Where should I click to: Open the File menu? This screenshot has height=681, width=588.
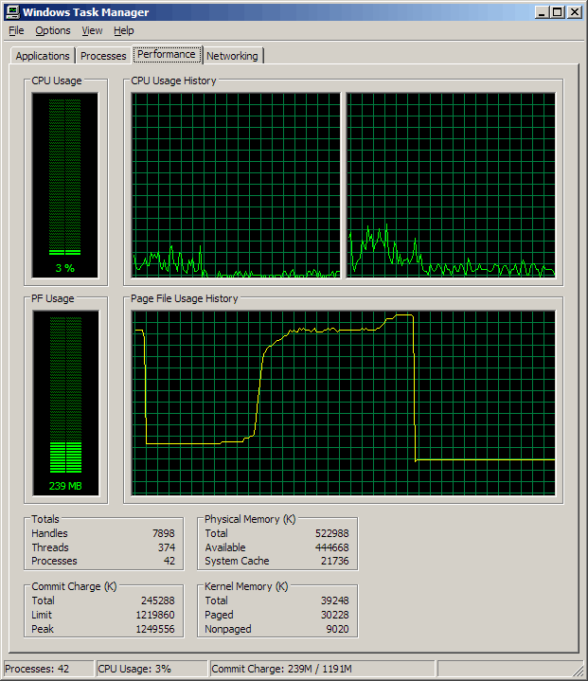16,31
